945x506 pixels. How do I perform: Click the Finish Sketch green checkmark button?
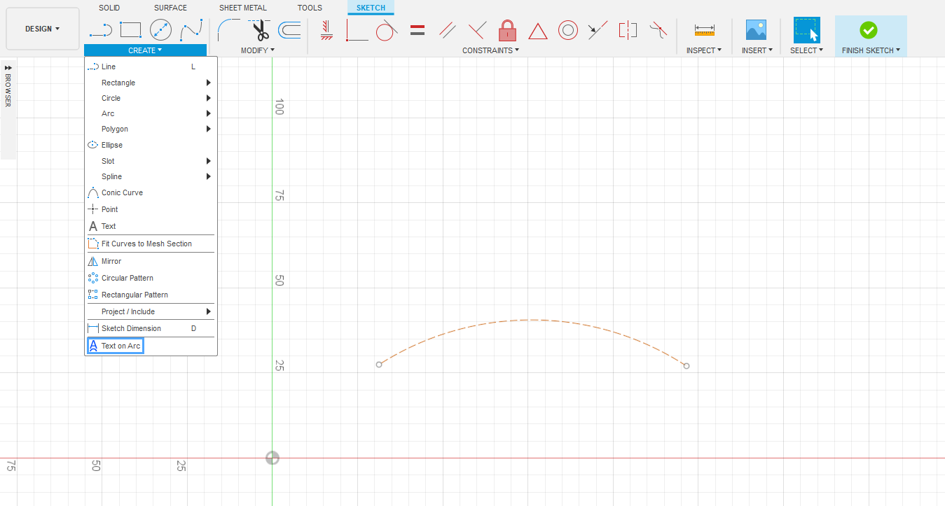click(x=868, y=30)
